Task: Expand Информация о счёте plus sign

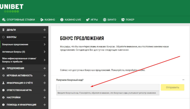Action: coord(45,83)
